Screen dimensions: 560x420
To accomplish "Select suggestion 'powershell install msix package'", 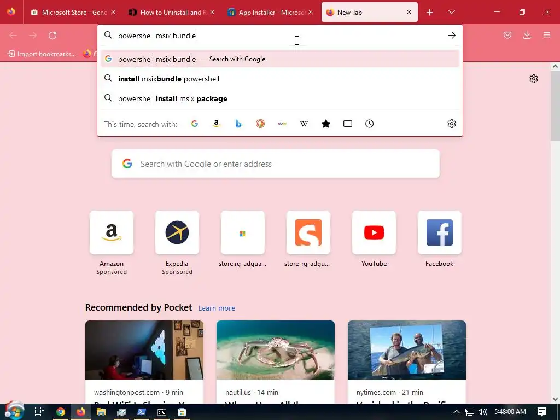I will click(x=279, y=98).
